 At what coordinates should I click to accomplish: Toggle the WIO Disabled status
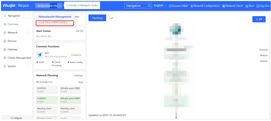[x=76, y=55]
